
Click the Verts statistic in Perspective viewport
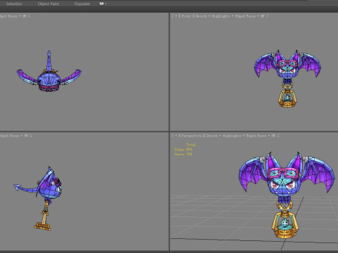(183, 154)
